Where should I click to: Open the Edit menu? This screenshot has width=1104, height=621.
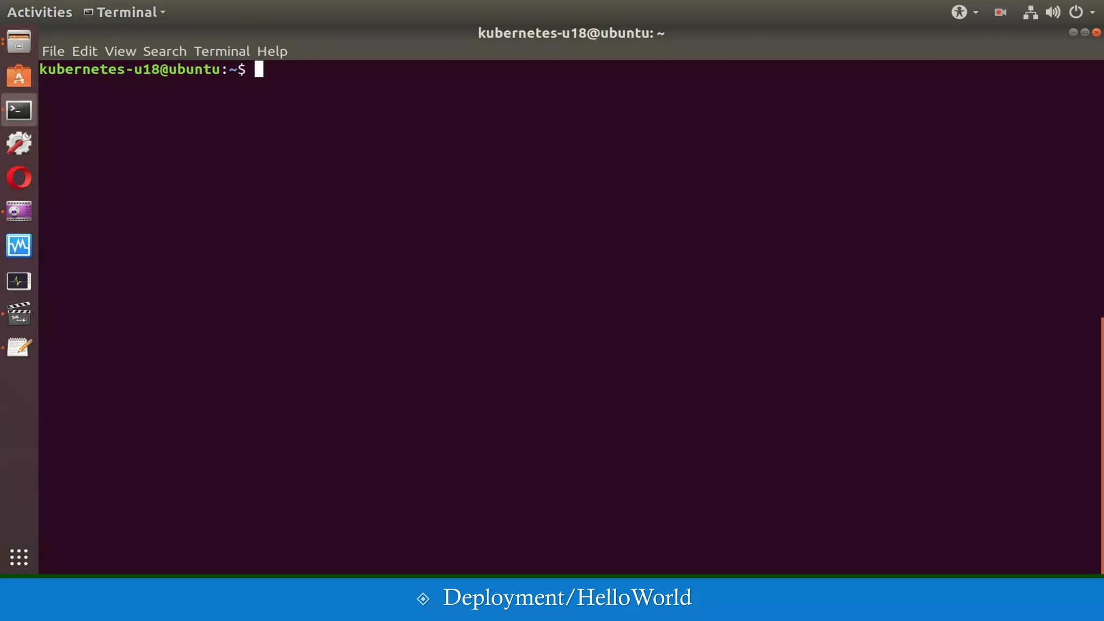tap(85, 51)
